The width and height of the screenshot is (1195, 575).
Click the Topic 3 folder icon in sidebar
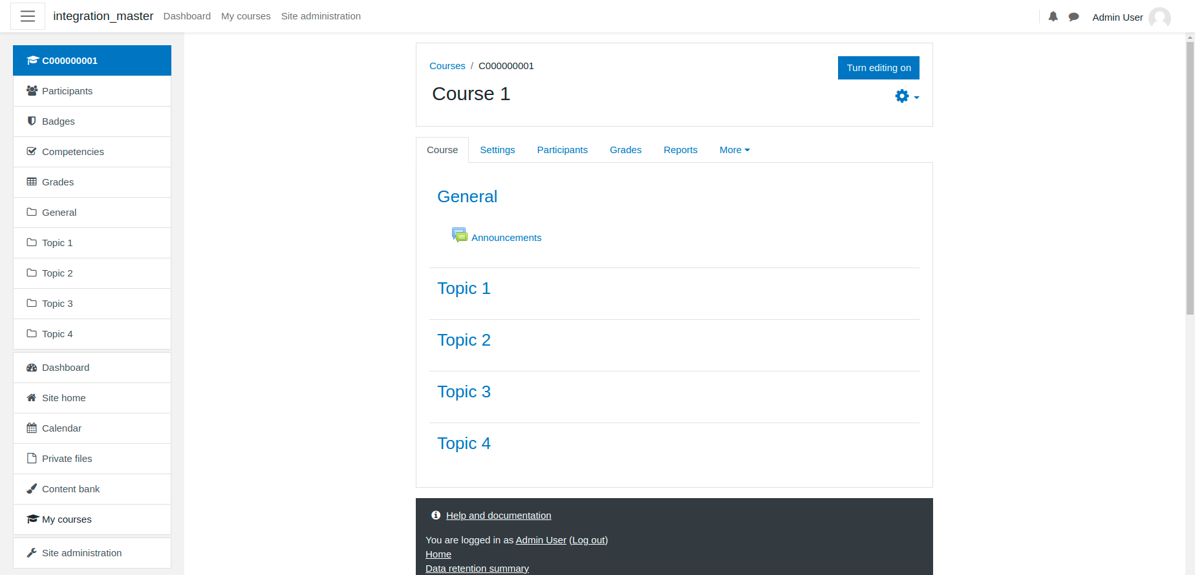[x=32, y=303]
